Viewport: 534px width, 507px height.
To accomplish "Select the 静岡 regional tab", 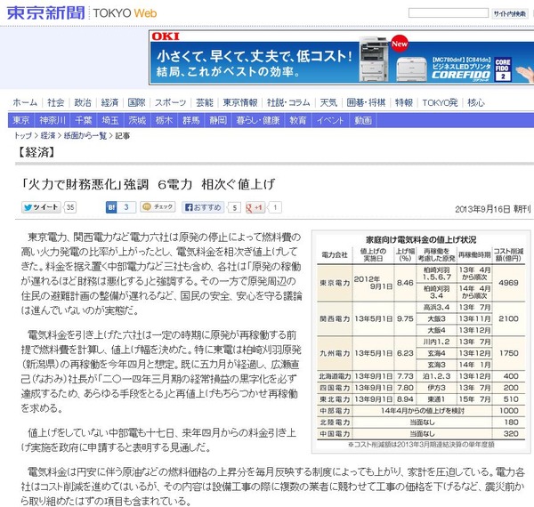I will [x=218, y=120].
